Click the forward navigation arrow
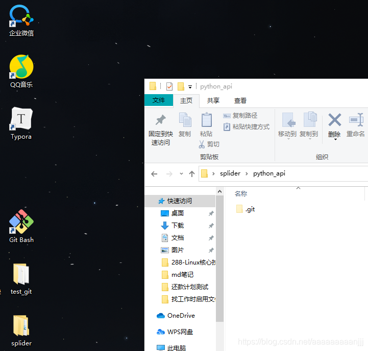The width and height of the screenshot is (368, 351). point(169,174)
